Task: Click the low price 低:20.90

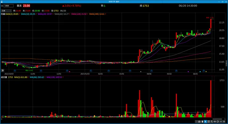Action: [36, 11]
